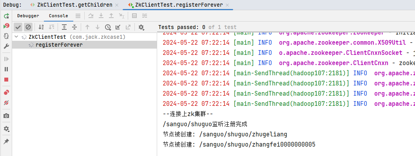Open sidebar settings gear dropdown
415x156 pixels.
(6, 129)
